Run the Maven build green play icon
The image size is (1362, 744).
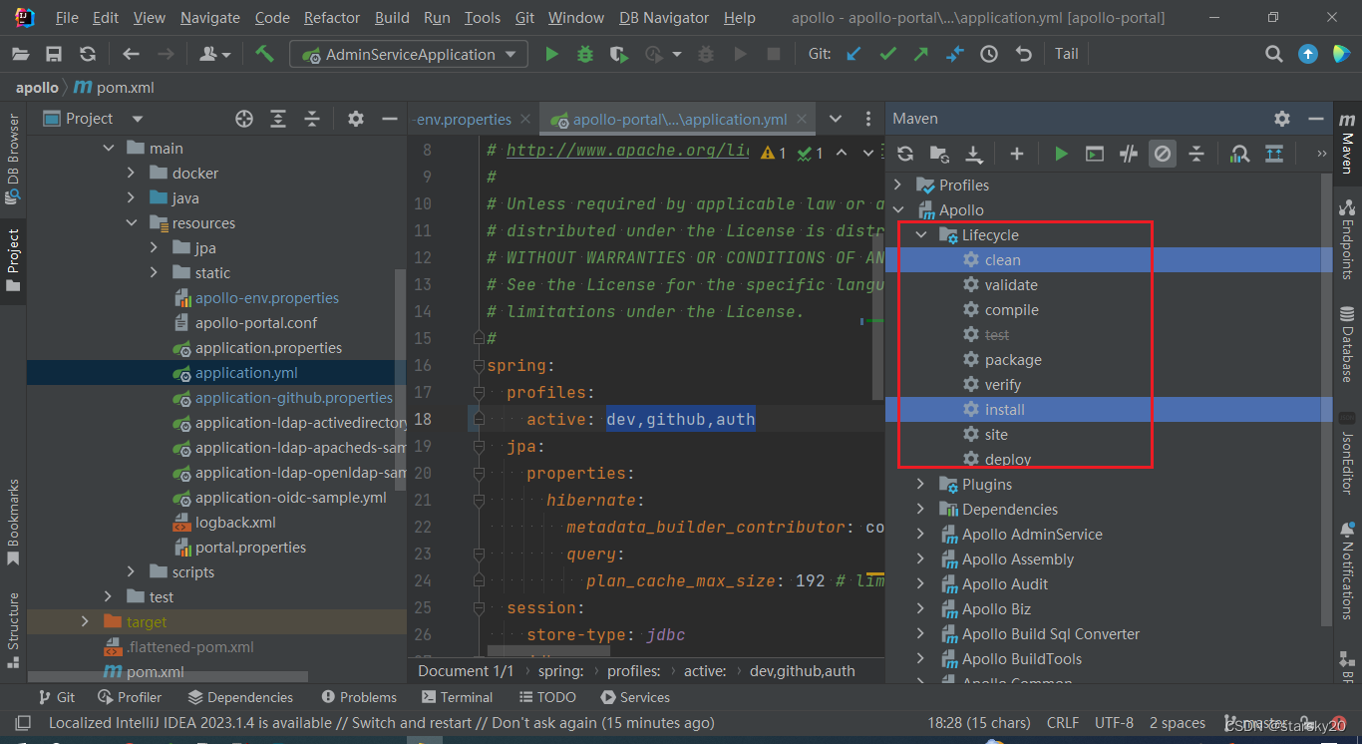[x=1061, y=154]
